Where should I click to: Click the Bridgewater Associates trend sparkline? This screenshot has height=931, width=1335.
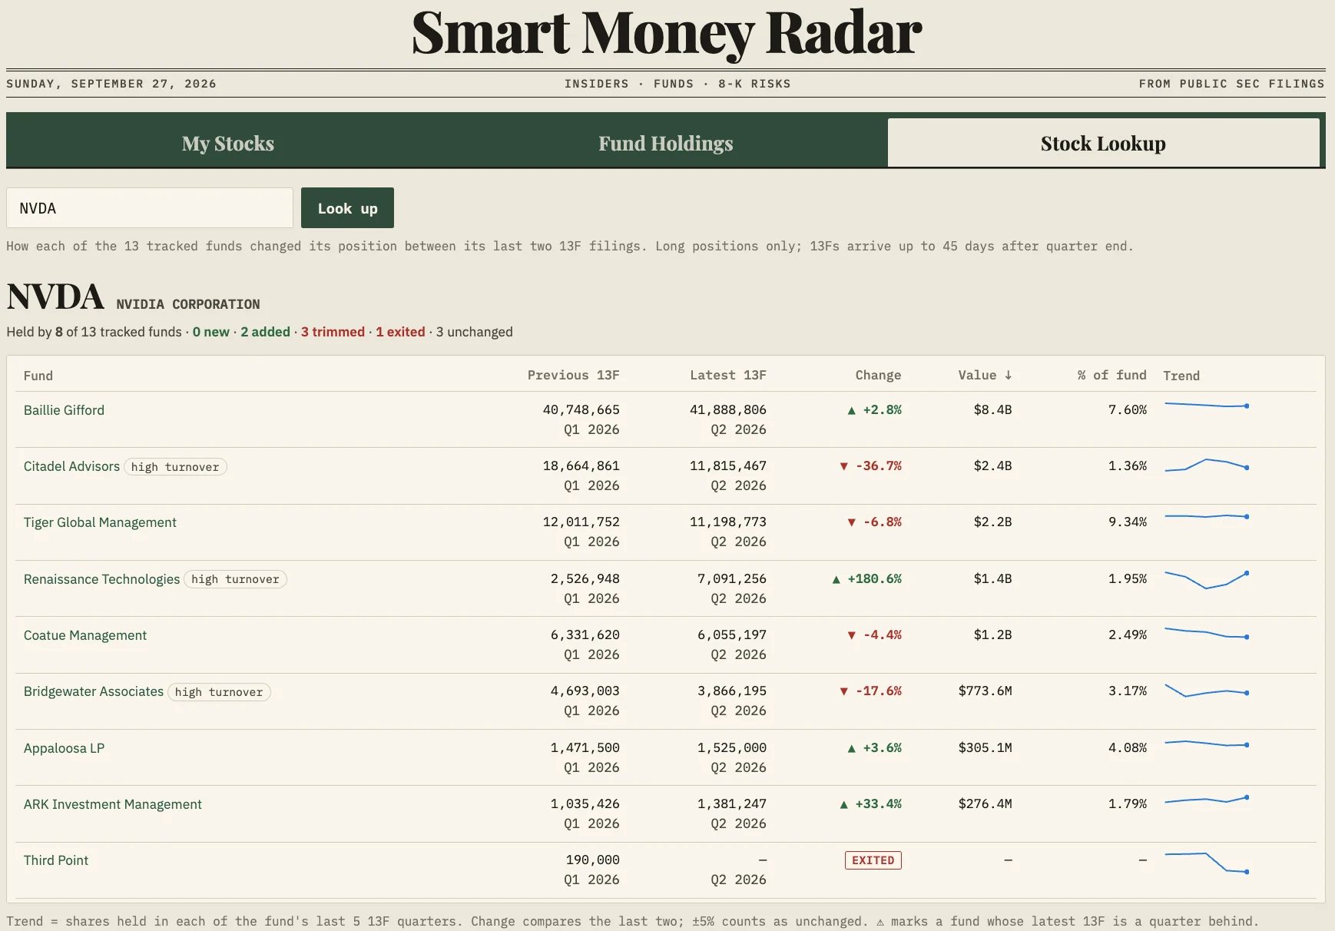1207,691
